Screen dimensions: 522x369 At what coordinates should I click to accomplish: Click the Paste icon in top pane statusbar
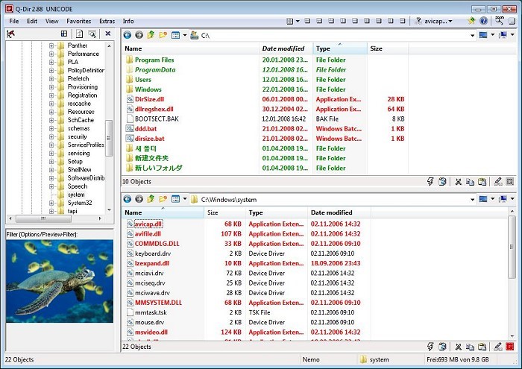(483, 181)
